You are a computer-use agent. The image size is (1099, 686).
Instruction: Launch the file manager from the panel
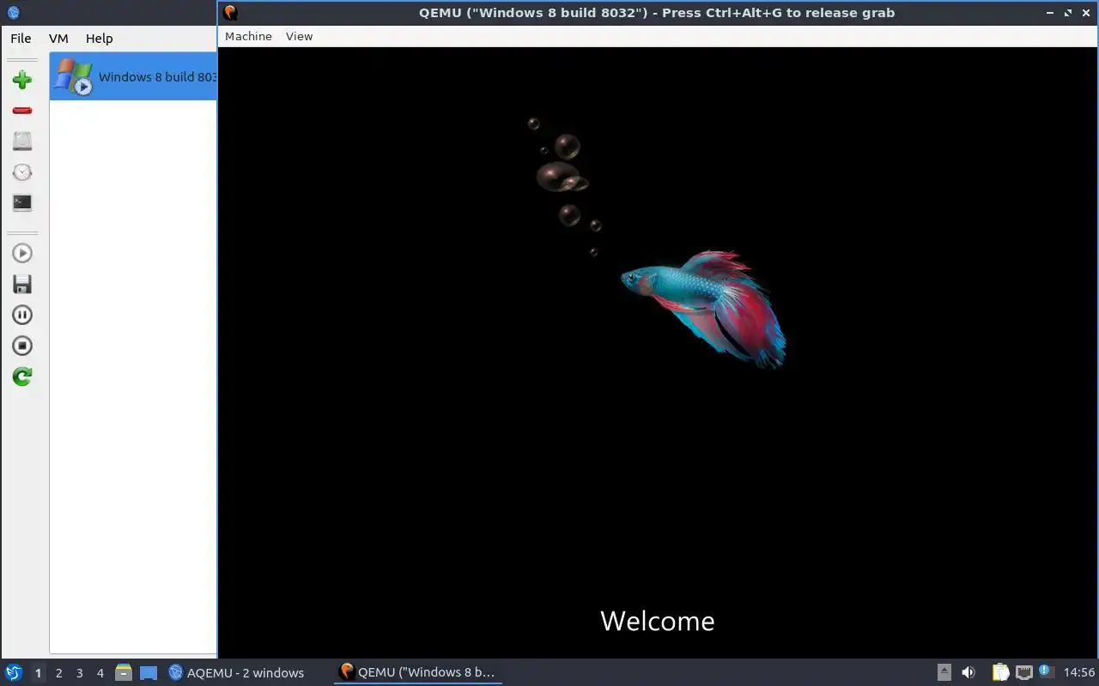click(124, 672)
